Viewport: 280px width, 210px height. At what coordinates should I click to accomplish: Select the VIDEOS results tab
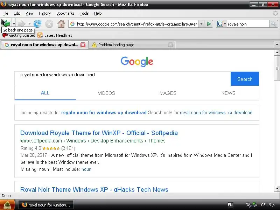coord(106,93)
